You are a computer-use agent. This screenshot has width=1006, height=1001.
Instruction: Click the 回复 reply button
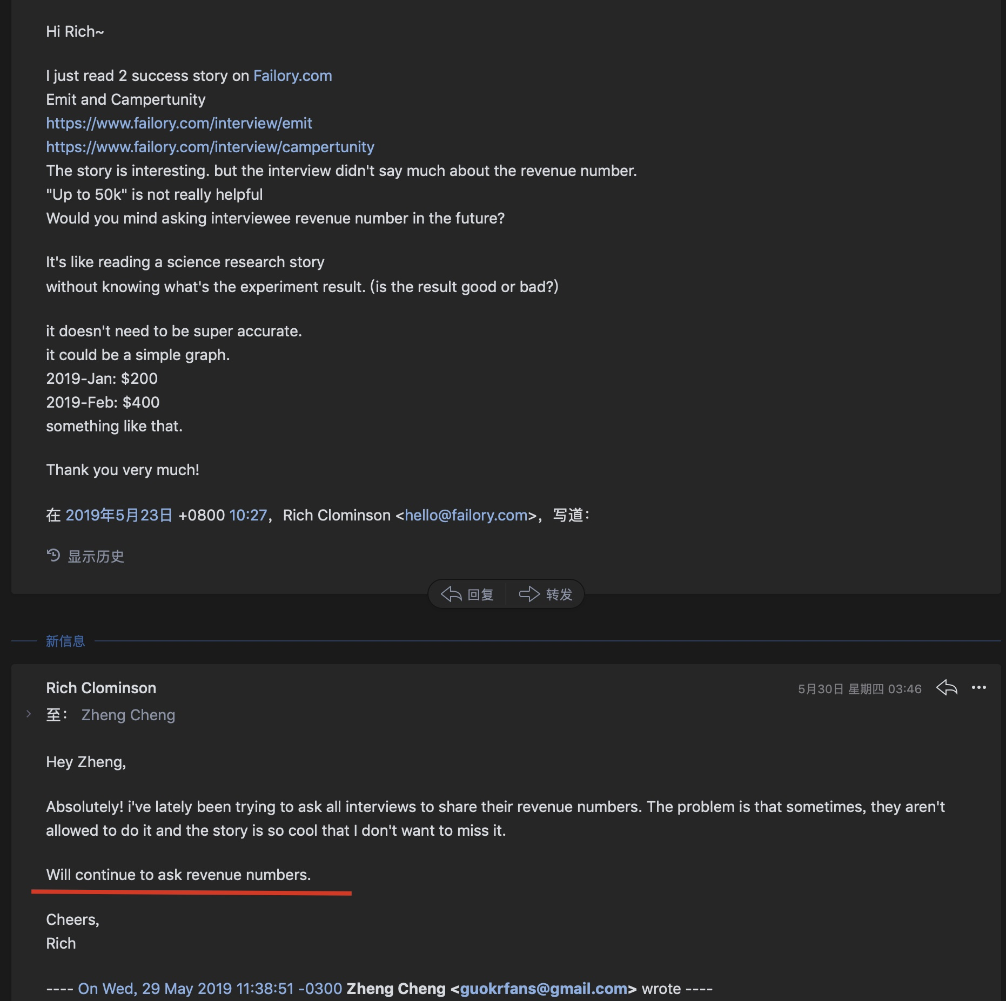pyautogui.click(x=467, y=594)
